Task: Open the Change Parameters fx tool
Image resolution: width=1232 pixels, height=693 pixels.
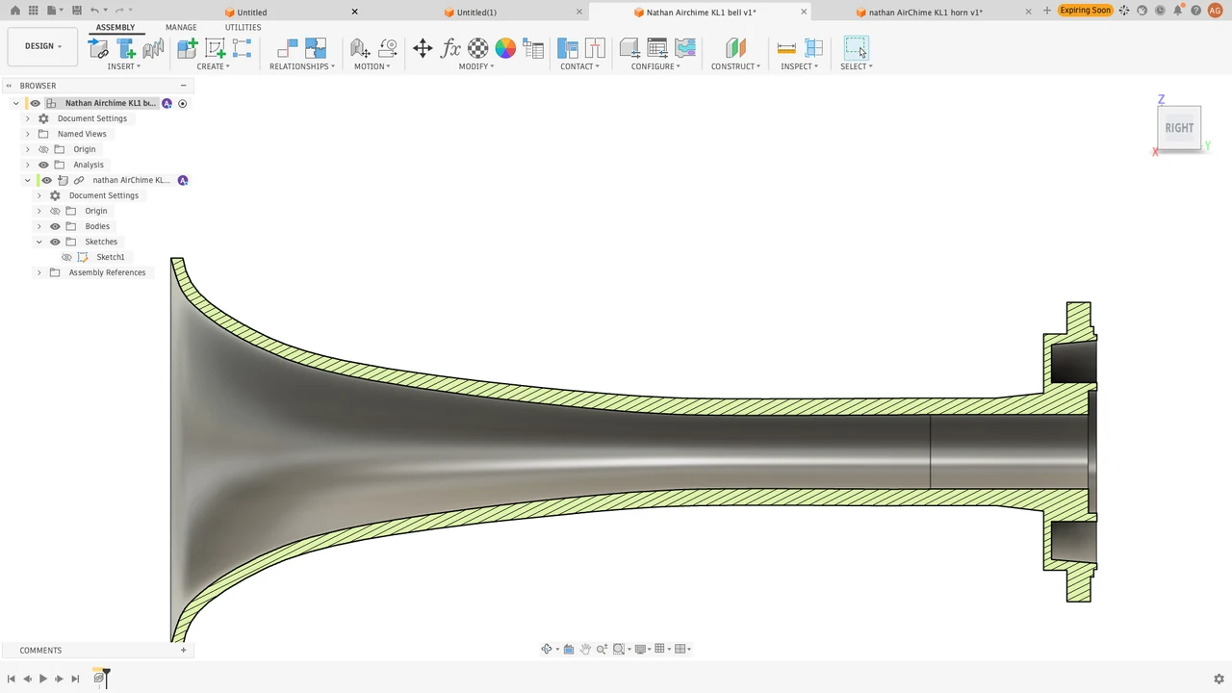Action: [x=450, y=48]
